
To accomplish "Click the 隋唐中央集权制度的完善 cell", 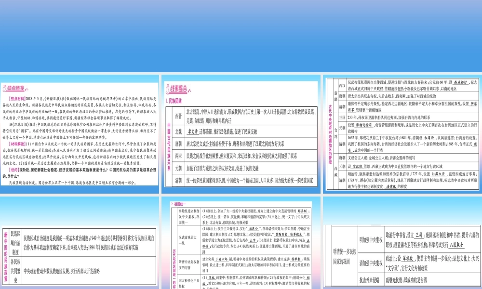I will coord(189,264).
